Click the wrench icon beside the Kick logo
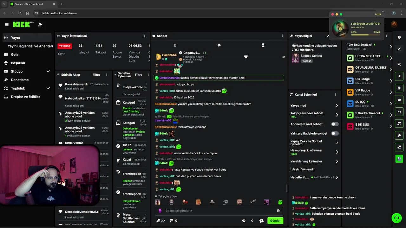This screenshot has height=228, width=406. (40, 24)
